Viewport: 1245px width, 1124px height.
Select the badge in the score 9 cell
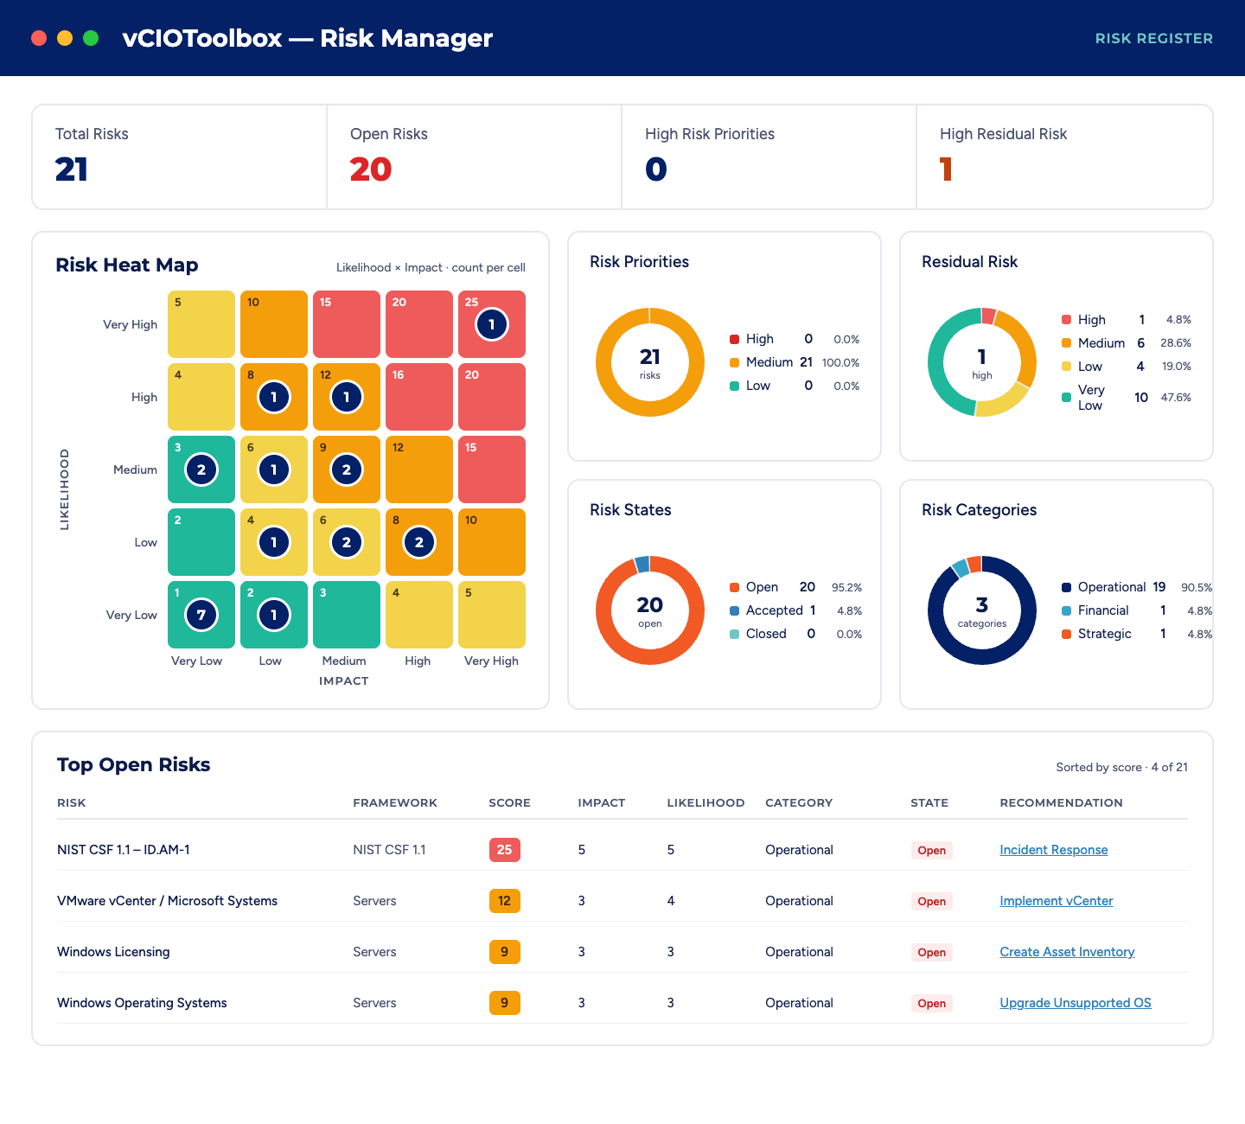coord(347,469)
